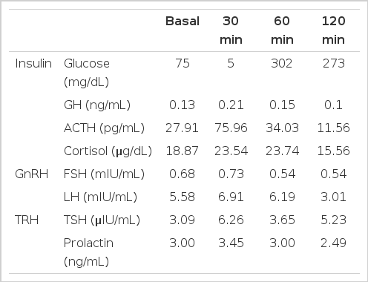Click the 30 min column header
The image size is (368, 282).
[x=231, y=30]
